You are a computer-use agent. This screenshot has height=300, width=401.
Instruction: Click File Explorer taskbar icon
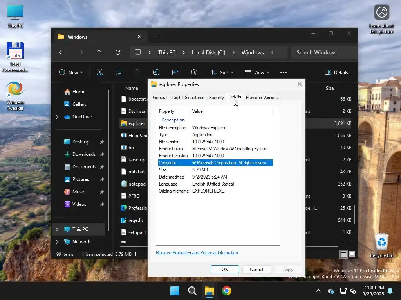click(210, 291)
